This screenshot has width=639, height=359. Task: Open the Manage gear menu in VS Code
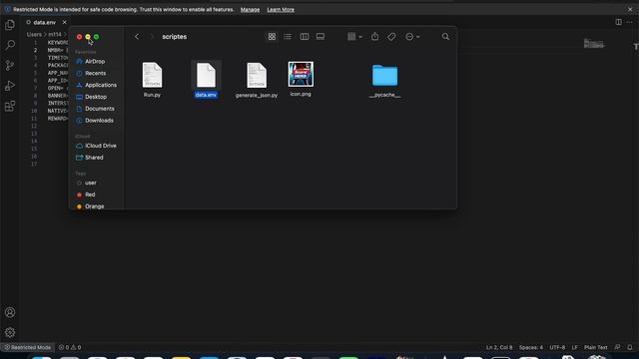click(10, 332)
